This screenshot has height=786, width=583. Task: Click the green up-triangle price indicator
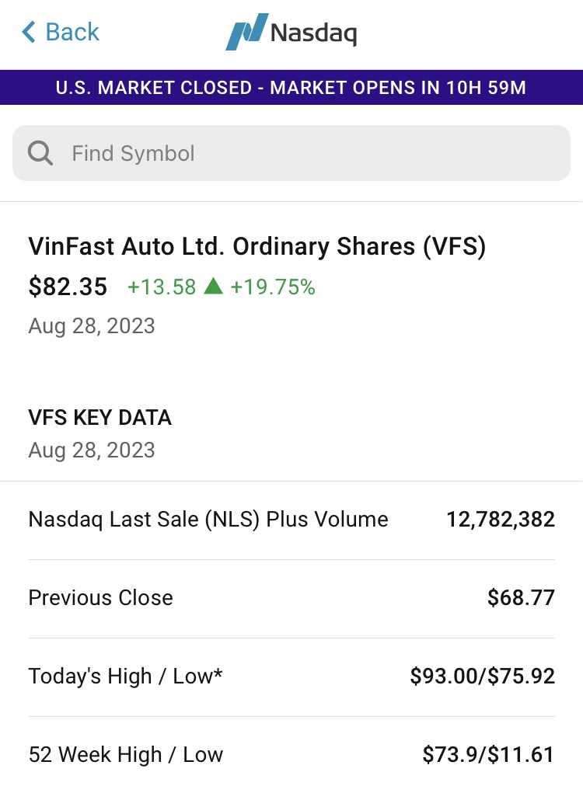pos(213,287)
